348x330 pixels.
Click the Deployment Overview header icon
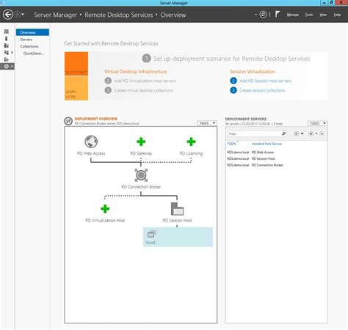(68, 121)
